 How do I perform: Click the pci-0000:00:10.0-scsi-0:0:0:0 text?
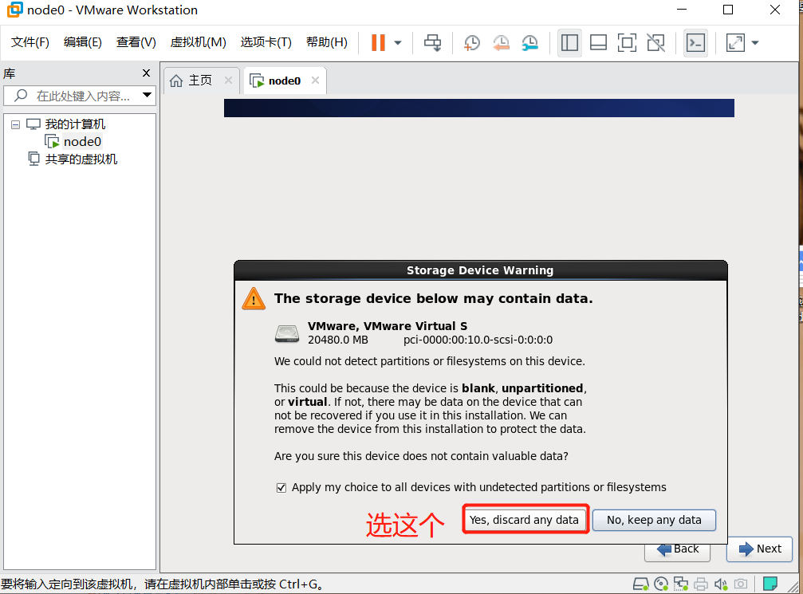point(478,340)
